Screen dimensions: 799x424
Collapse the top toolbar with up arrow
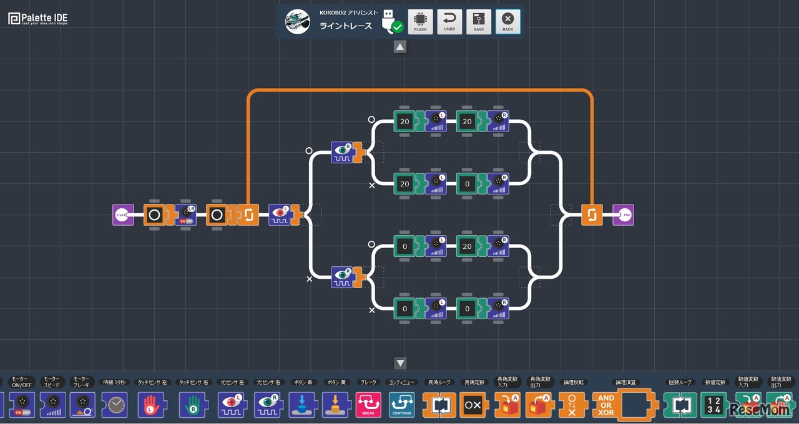coord(400,47)
